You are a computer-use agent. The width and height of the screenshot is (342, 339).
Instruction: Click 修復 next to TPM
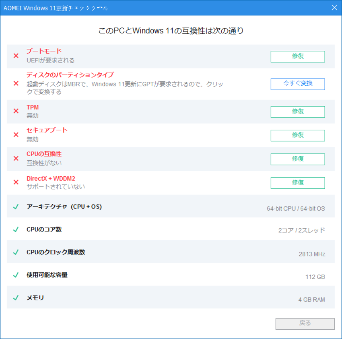[297, 112]
